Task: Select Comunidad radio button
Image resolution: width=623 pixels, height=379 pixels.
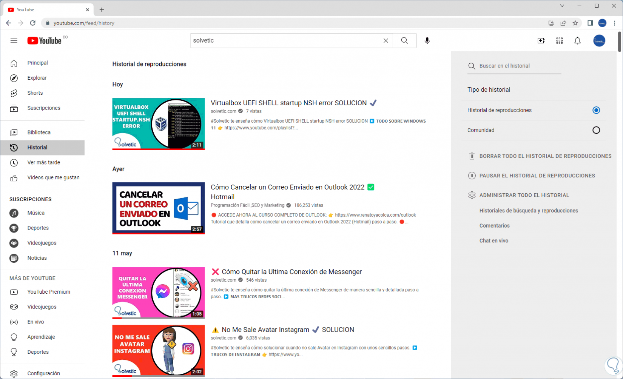Action: (x=596, y=130)
